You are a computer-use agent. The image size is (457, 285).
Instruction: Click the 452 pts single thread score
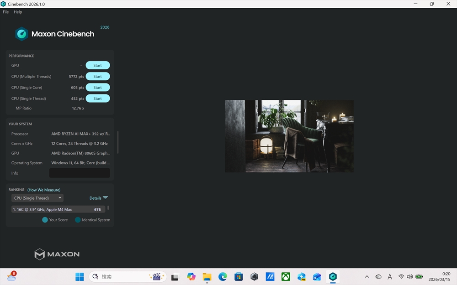[x=78, y=98]
